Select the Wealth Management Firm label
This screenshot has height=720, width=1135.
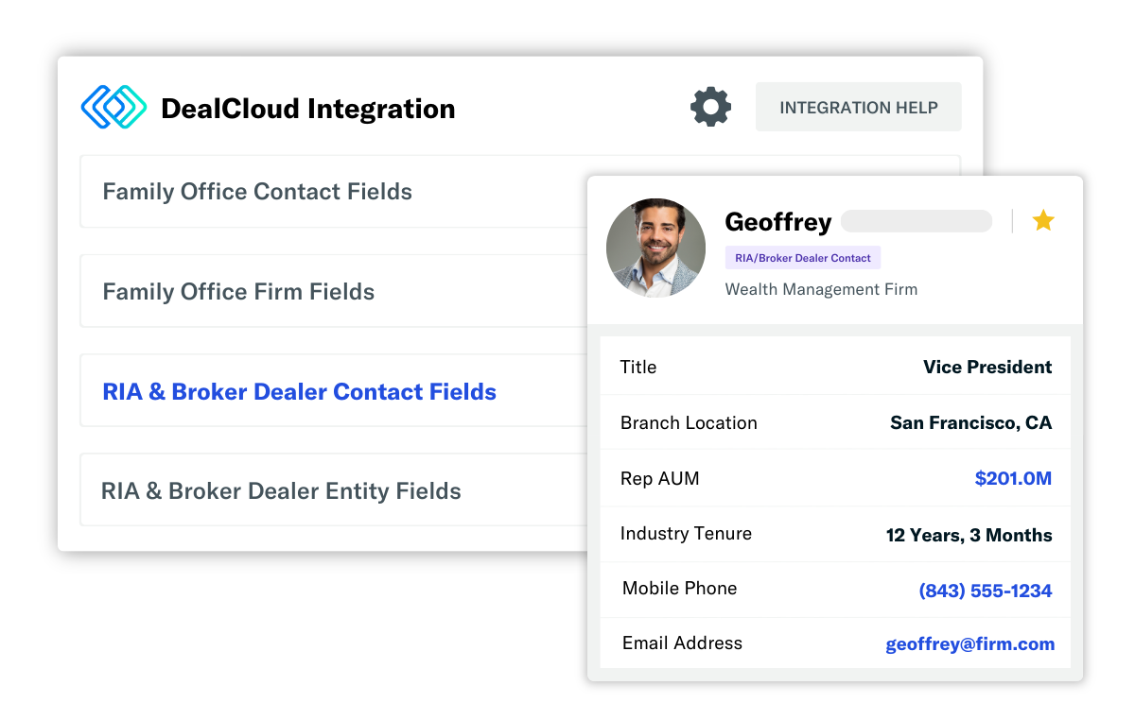[821, 289]
